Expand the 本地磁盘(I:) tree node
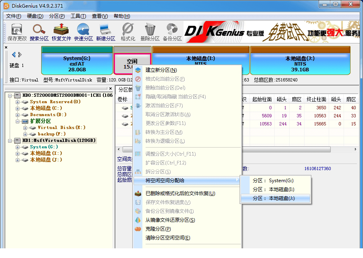The height and width of the screenshot is (258, 363). coord(17,154)
